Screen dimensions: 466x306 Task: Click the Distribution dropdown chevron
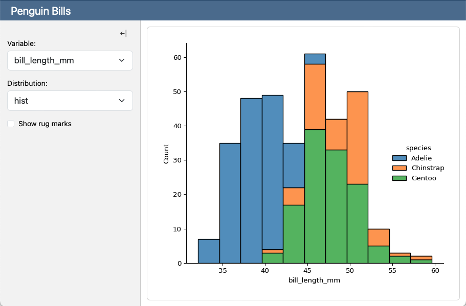click(122, 101)
